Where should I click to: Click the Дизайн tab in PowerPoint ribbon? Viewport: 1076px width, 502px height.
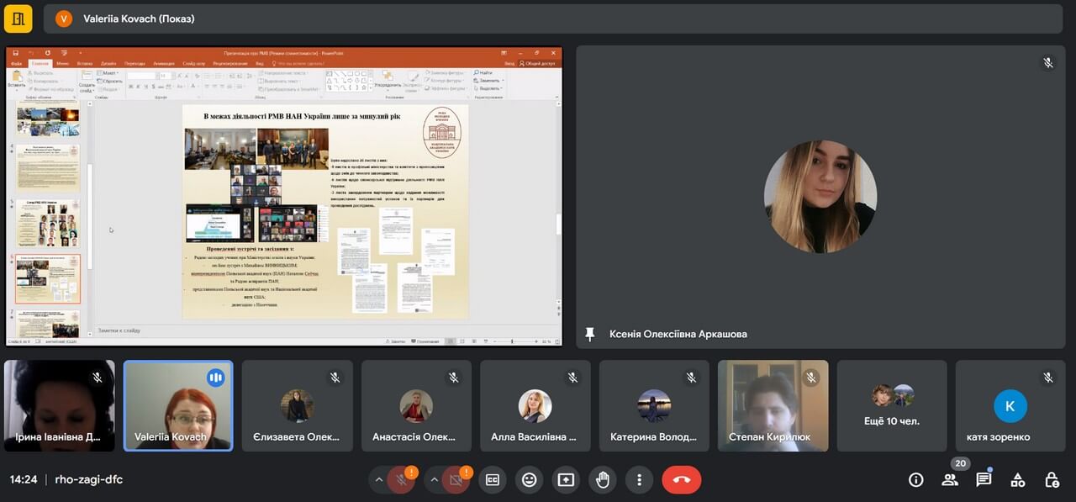tap(108, 63)
